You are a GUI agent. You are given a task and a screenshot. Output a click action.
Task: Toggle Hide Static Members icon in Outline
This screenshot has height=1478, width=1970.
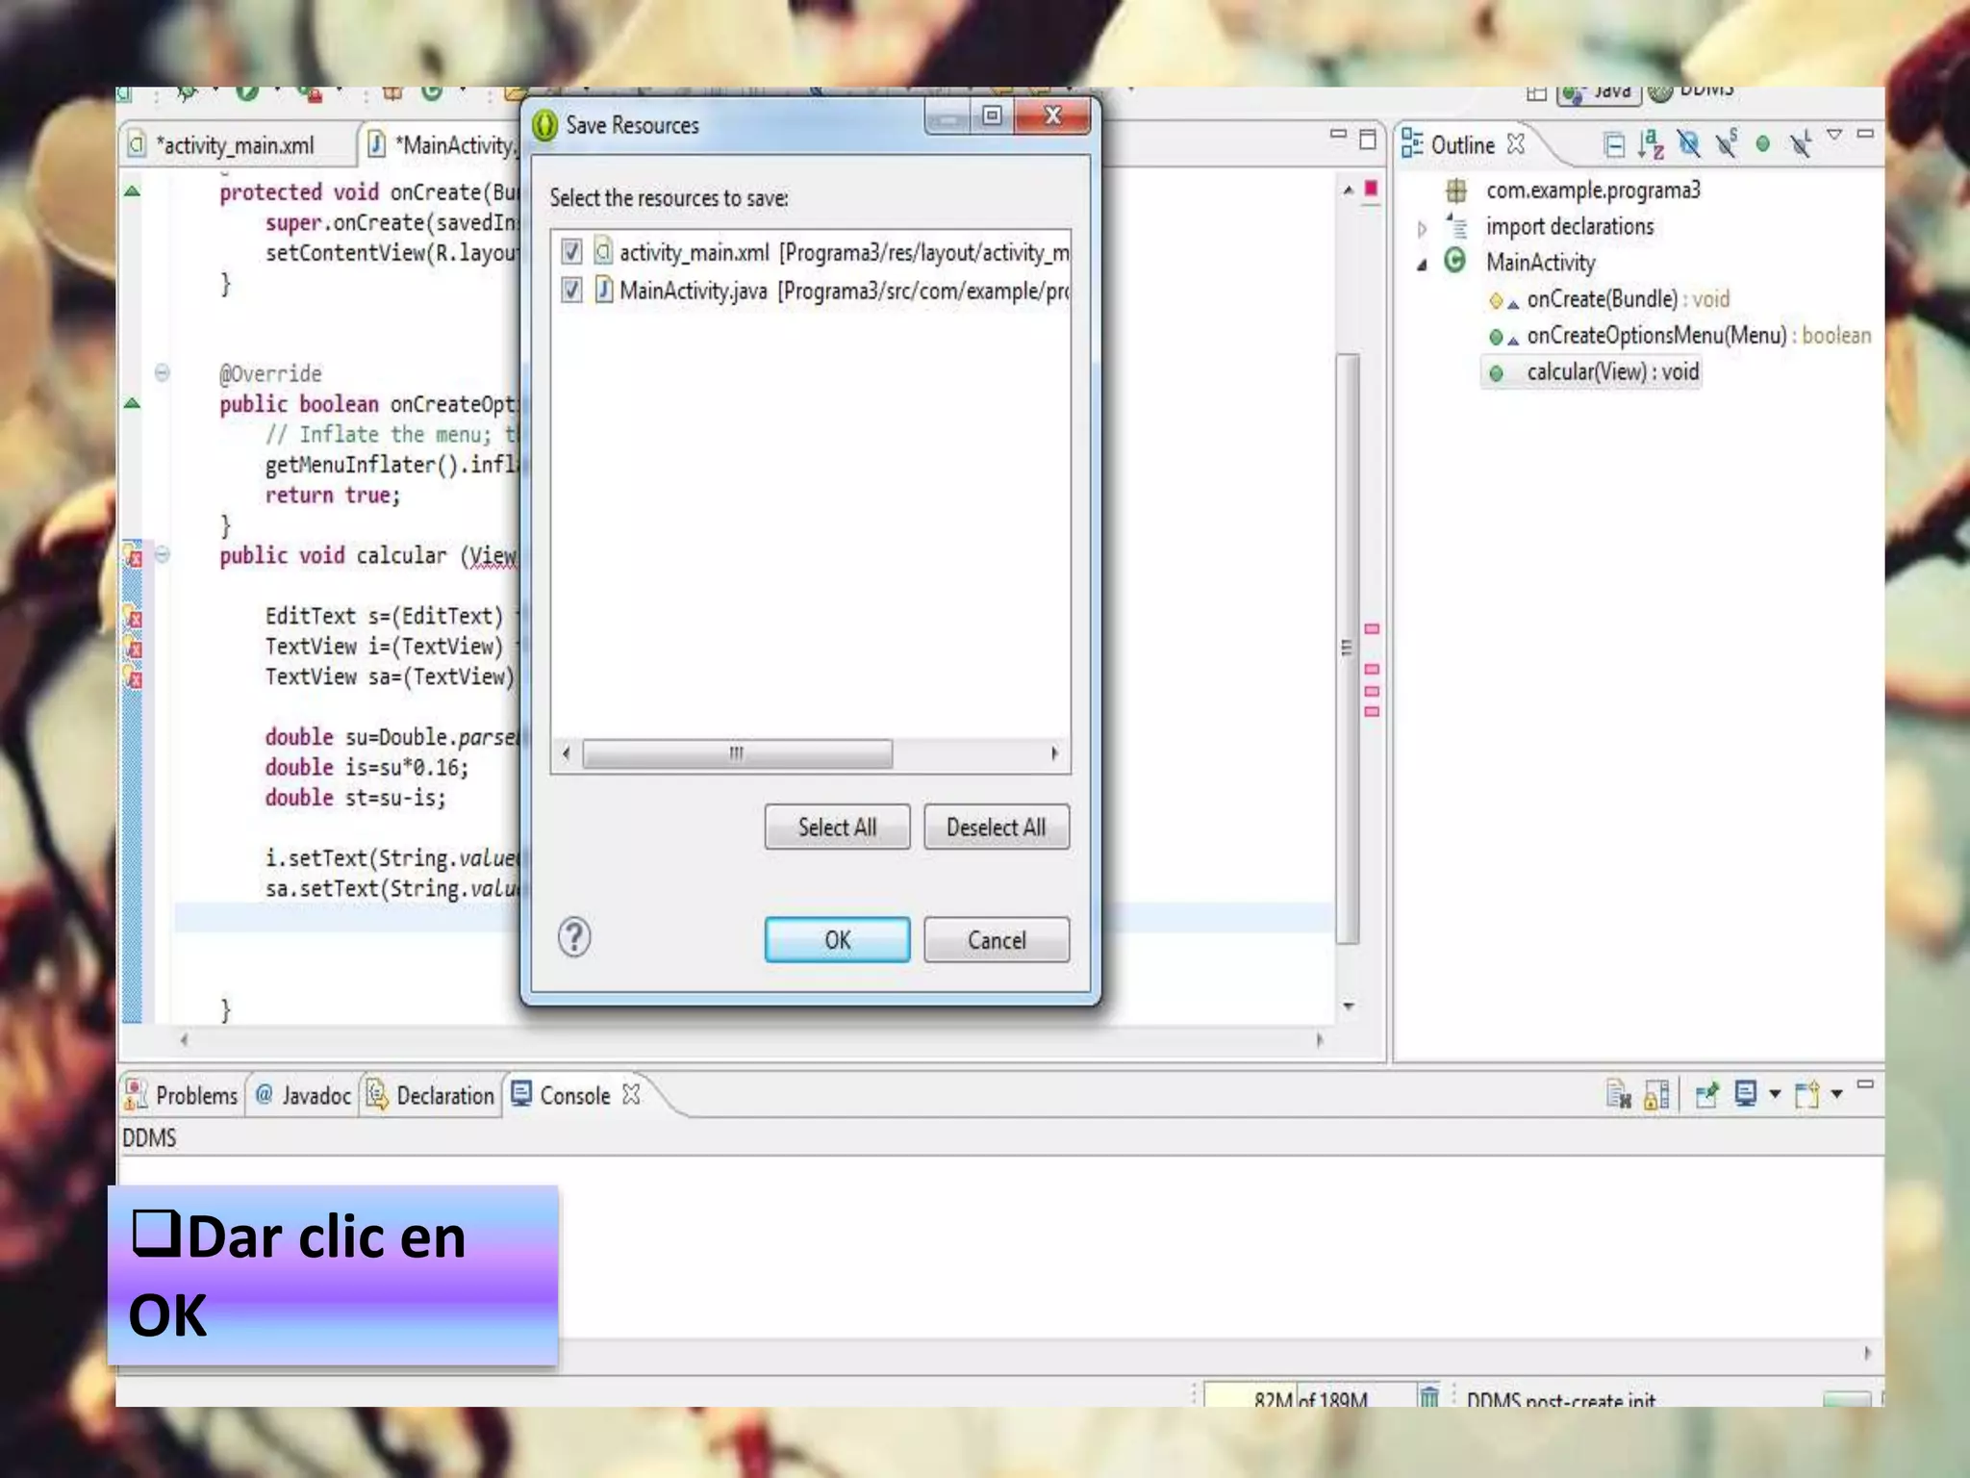coord(1727,144)
